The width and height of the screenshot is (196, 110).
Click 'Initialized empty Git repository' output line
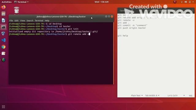click(53, 31)
